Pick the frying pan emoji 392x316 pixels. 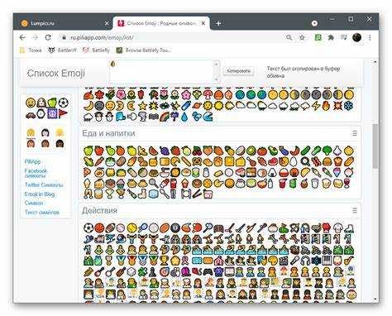305,161
